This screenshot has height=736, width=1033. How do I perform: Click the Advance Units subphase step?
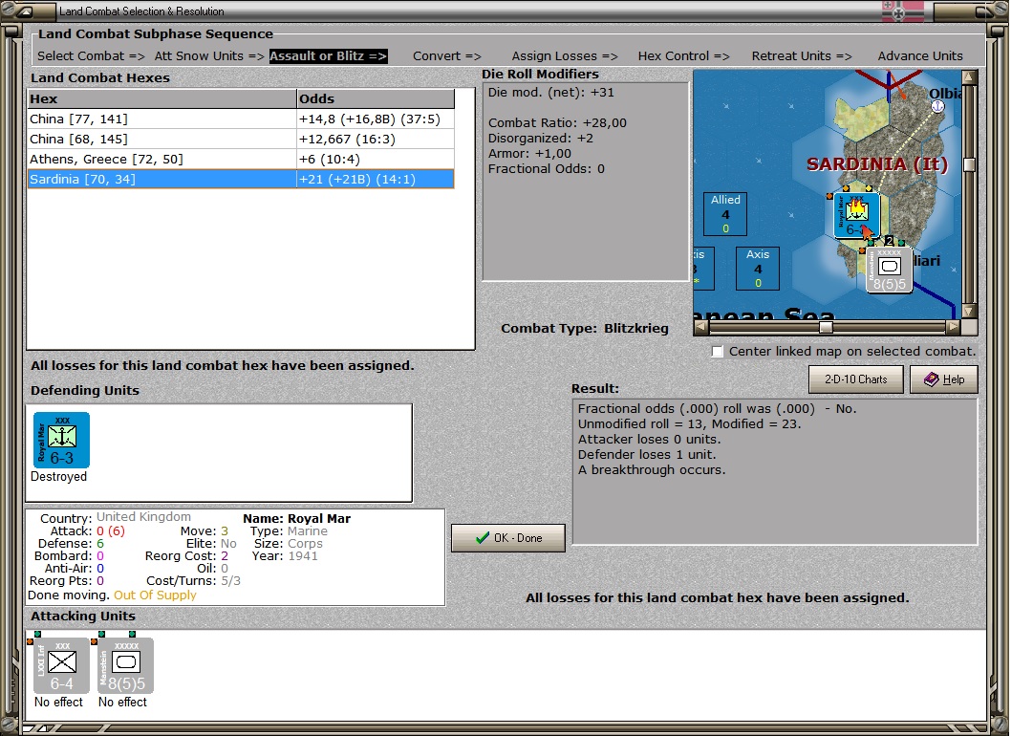pos(919,56)
